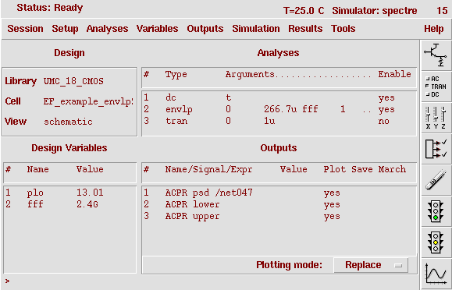Viewport: 452px width, 290px height.
Task: Select the plo design variable row
Action: (69, 193)
